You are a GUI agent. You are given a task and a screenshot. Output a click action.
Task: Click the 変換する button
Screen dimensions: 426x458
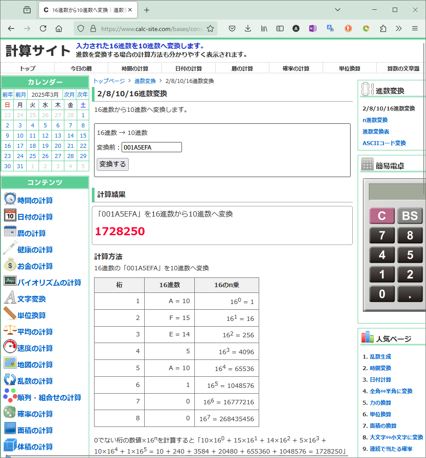(x=112, y=164)
